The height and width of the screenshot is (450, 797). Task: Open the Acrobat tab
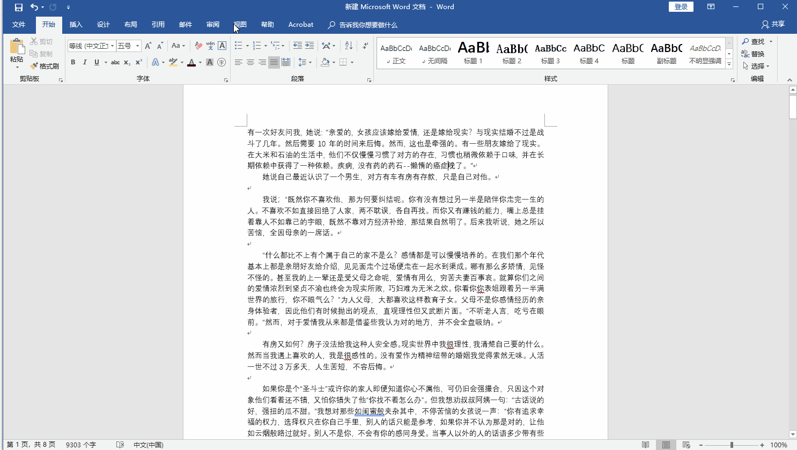point(300,24)
